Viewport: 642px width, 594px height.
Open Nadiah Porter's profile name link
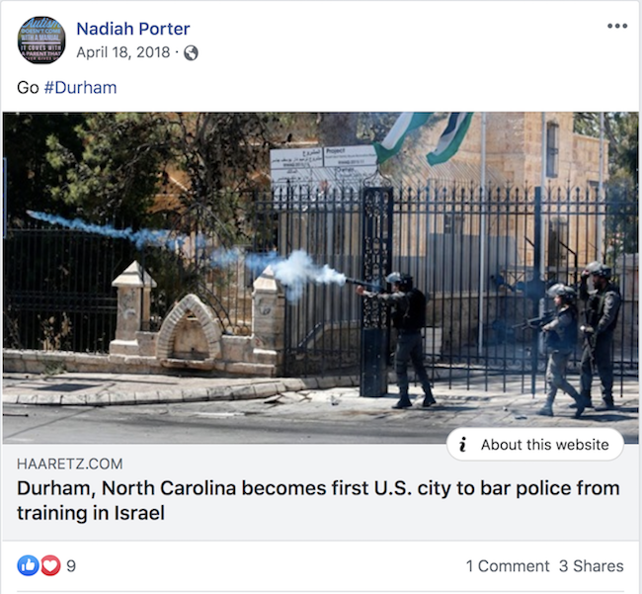pos(133,29)
